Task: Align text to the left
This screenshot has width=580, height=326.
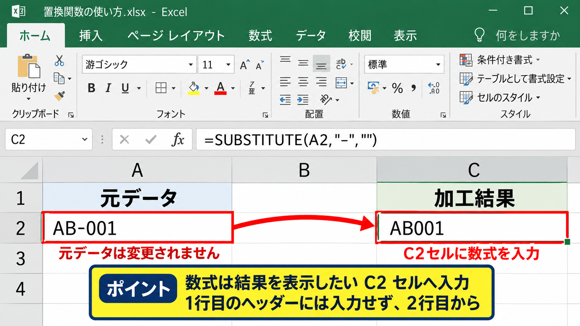Action: coord(285,82)
